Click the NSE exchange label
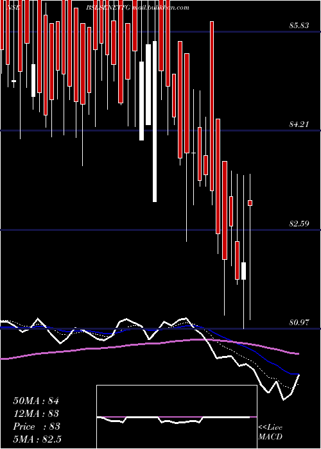321x449 pixels. coord(13,8)
